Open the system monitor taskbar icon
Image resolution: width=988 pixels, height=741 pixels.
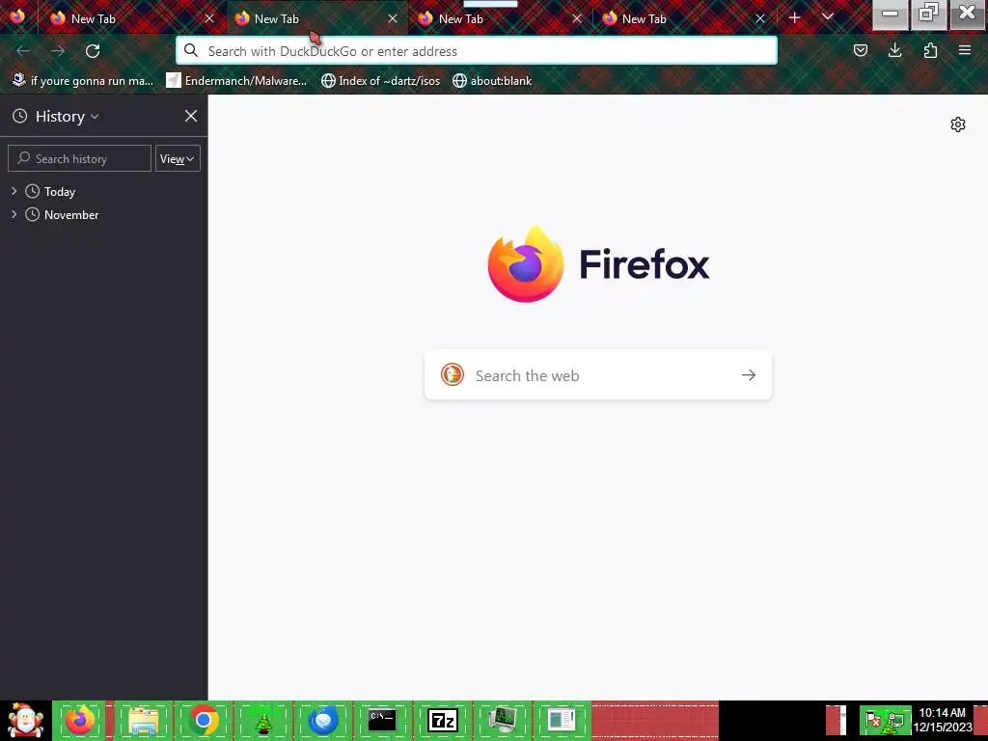(x=502, y=720)
